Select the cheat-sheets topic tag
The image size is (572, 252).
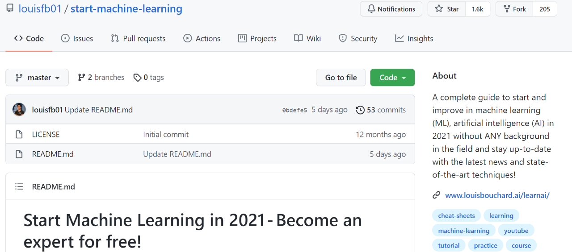[456, 216]
